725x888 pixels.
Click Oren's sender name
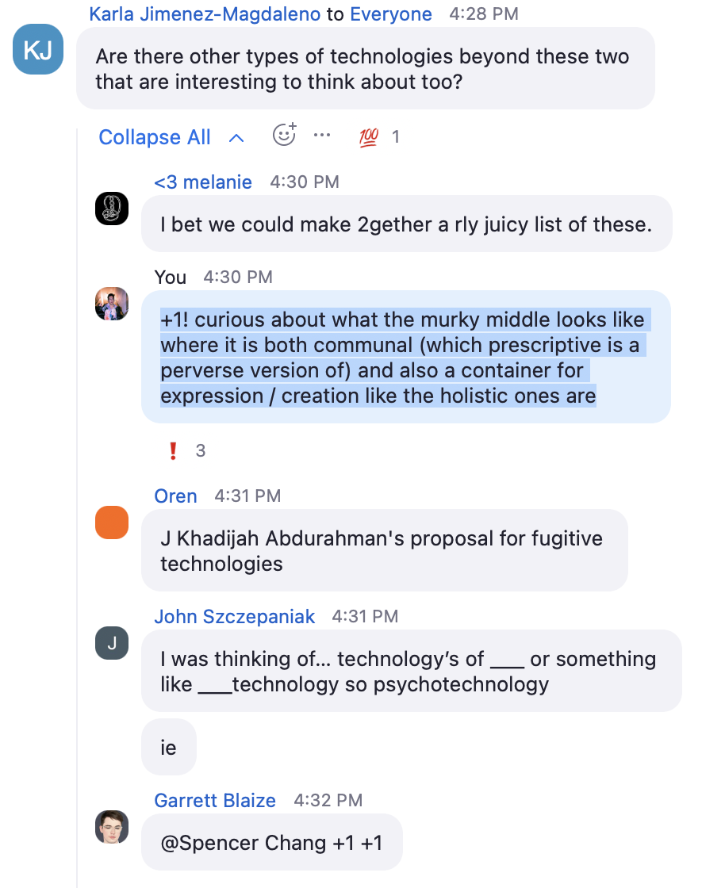pyautogui.click(x=175, y=496)
